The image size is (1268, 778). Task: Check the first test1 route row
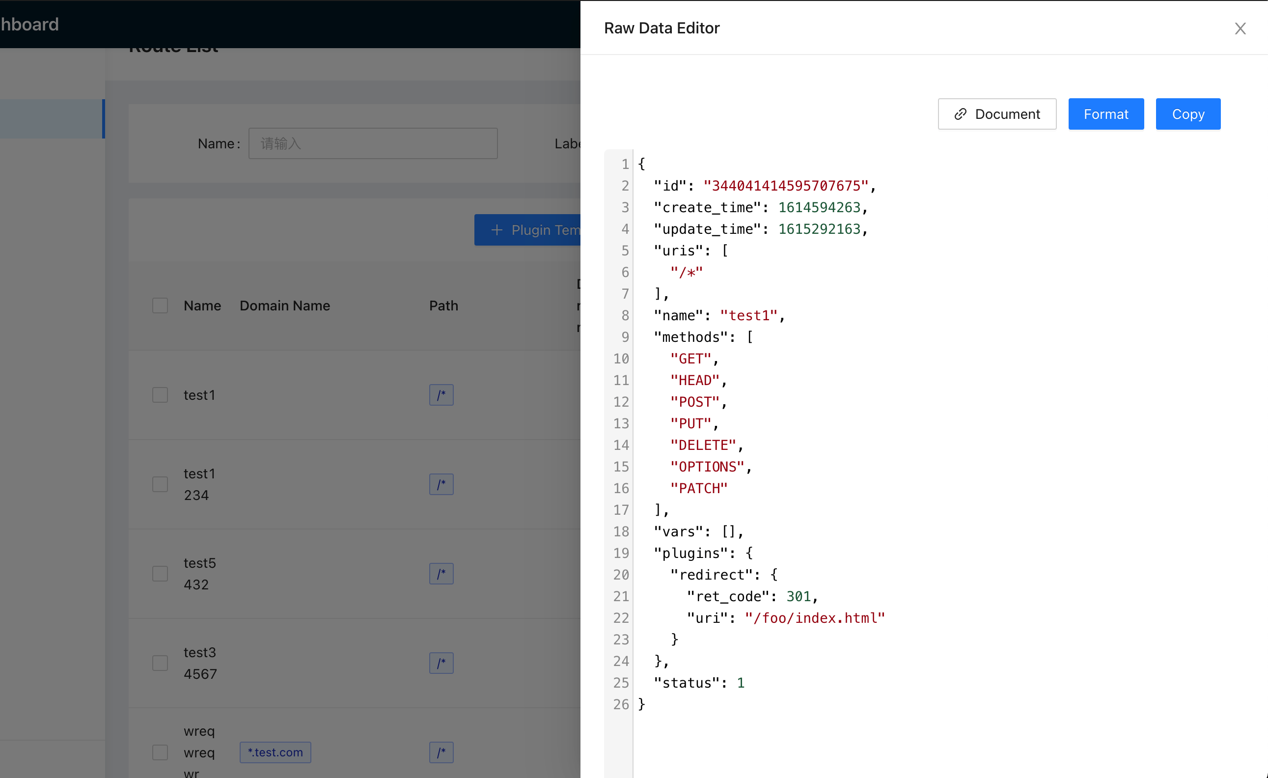click(x=160, y=395)
